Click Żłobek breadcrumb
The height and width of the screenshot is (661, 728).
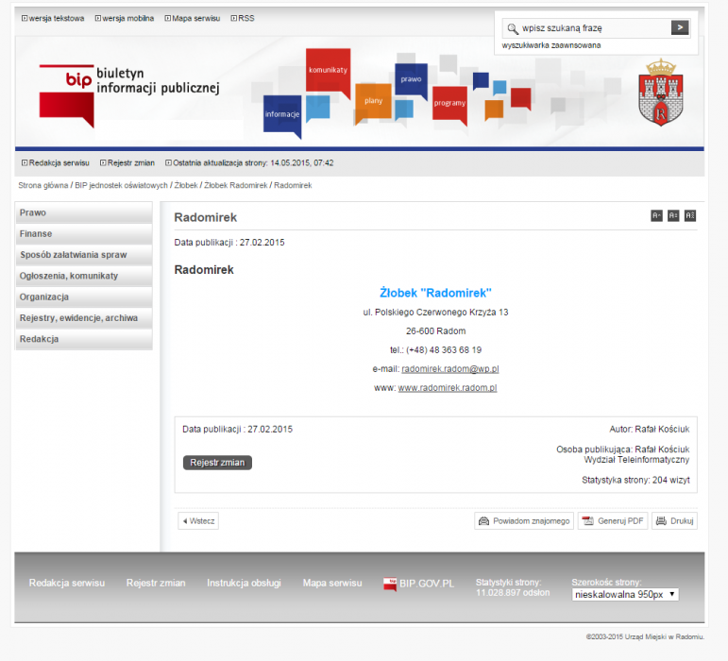click(x=186, y=185)
